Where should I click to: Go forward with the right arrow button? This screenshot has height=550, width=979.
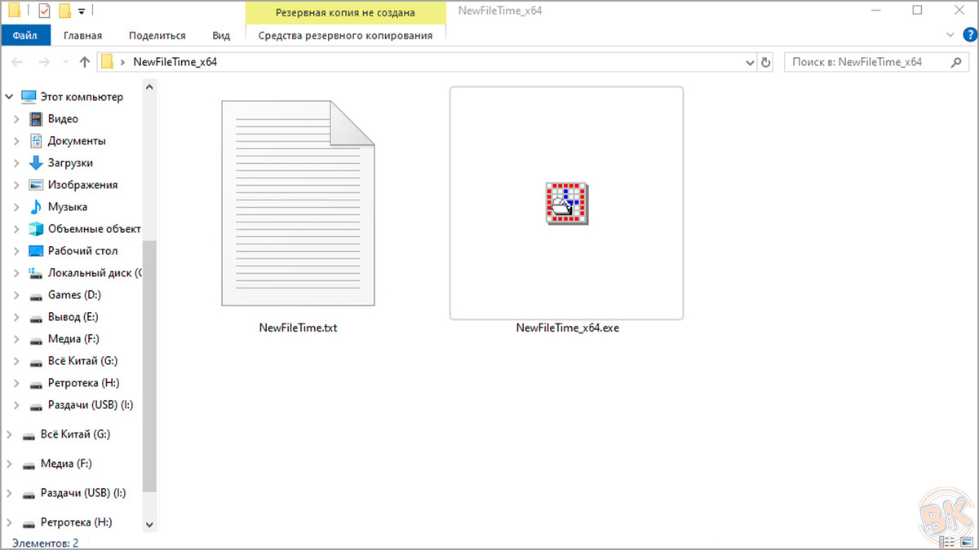coord(44,62)
